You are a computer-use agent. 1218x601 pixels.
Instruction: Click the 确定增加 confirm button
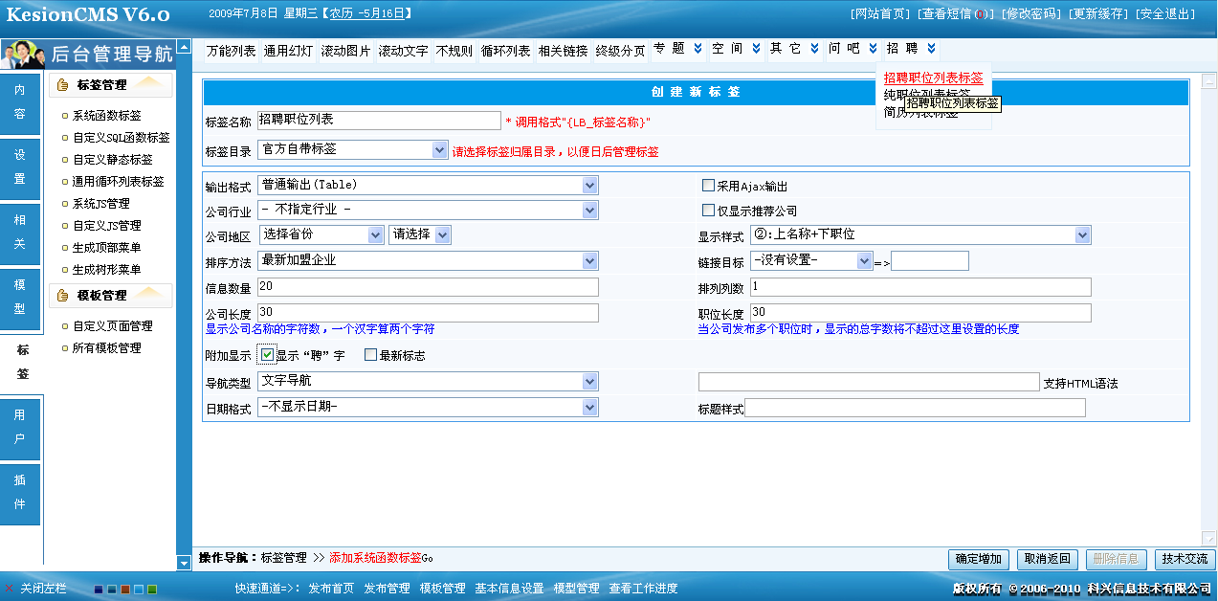tap(978, 559)
